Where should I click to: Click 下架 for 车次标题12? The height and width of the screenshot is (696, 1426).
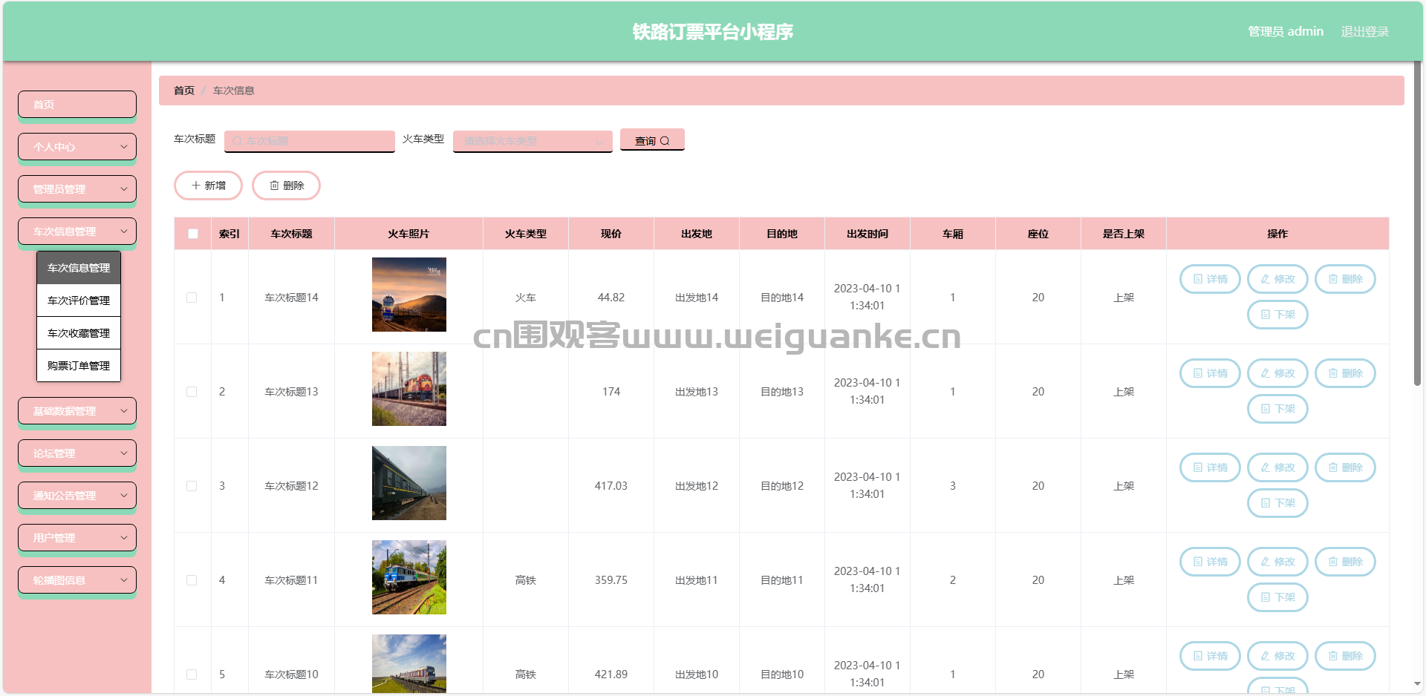point(1277,503)
